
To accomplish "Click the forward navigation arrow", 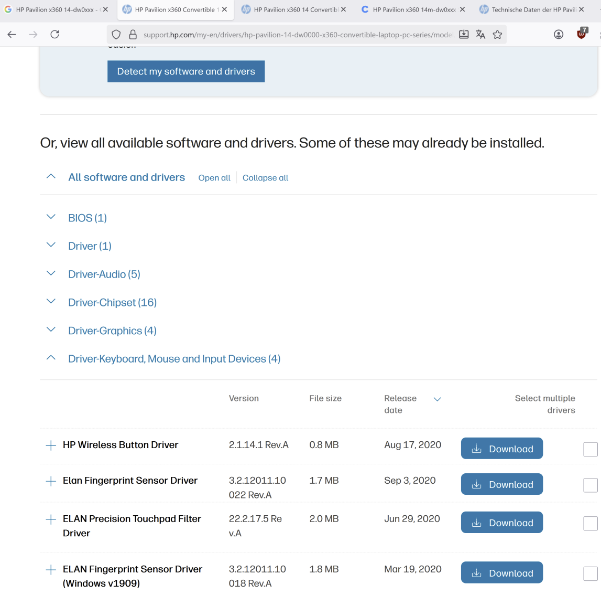I will [x=34, y=35].
